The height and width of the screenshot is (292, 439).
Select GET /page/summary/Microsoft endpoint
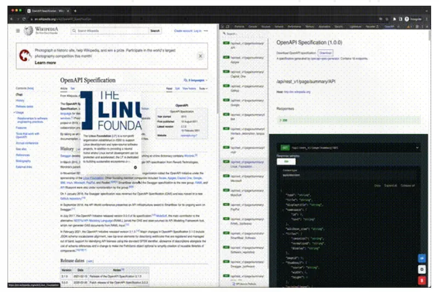[x=244, y=178]
